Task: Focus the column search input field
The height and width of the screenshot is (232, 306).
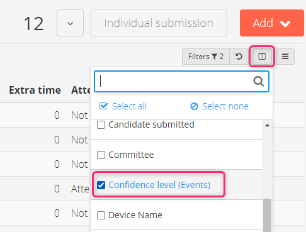Action: [181, 81]
